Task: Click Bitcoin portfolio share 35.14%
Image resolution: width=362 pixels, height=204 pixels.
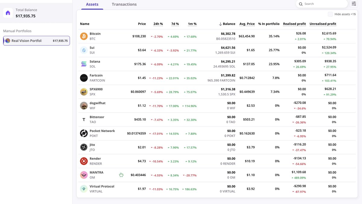Action: [274, 36]
